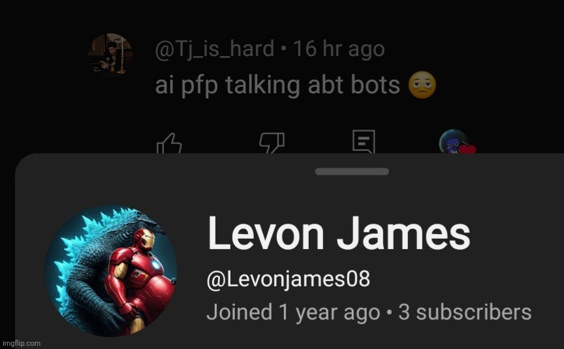Open Levon James's Godzilla Iron Man avatar
This screenshot has height=349, width=564.
coord(111,271)
